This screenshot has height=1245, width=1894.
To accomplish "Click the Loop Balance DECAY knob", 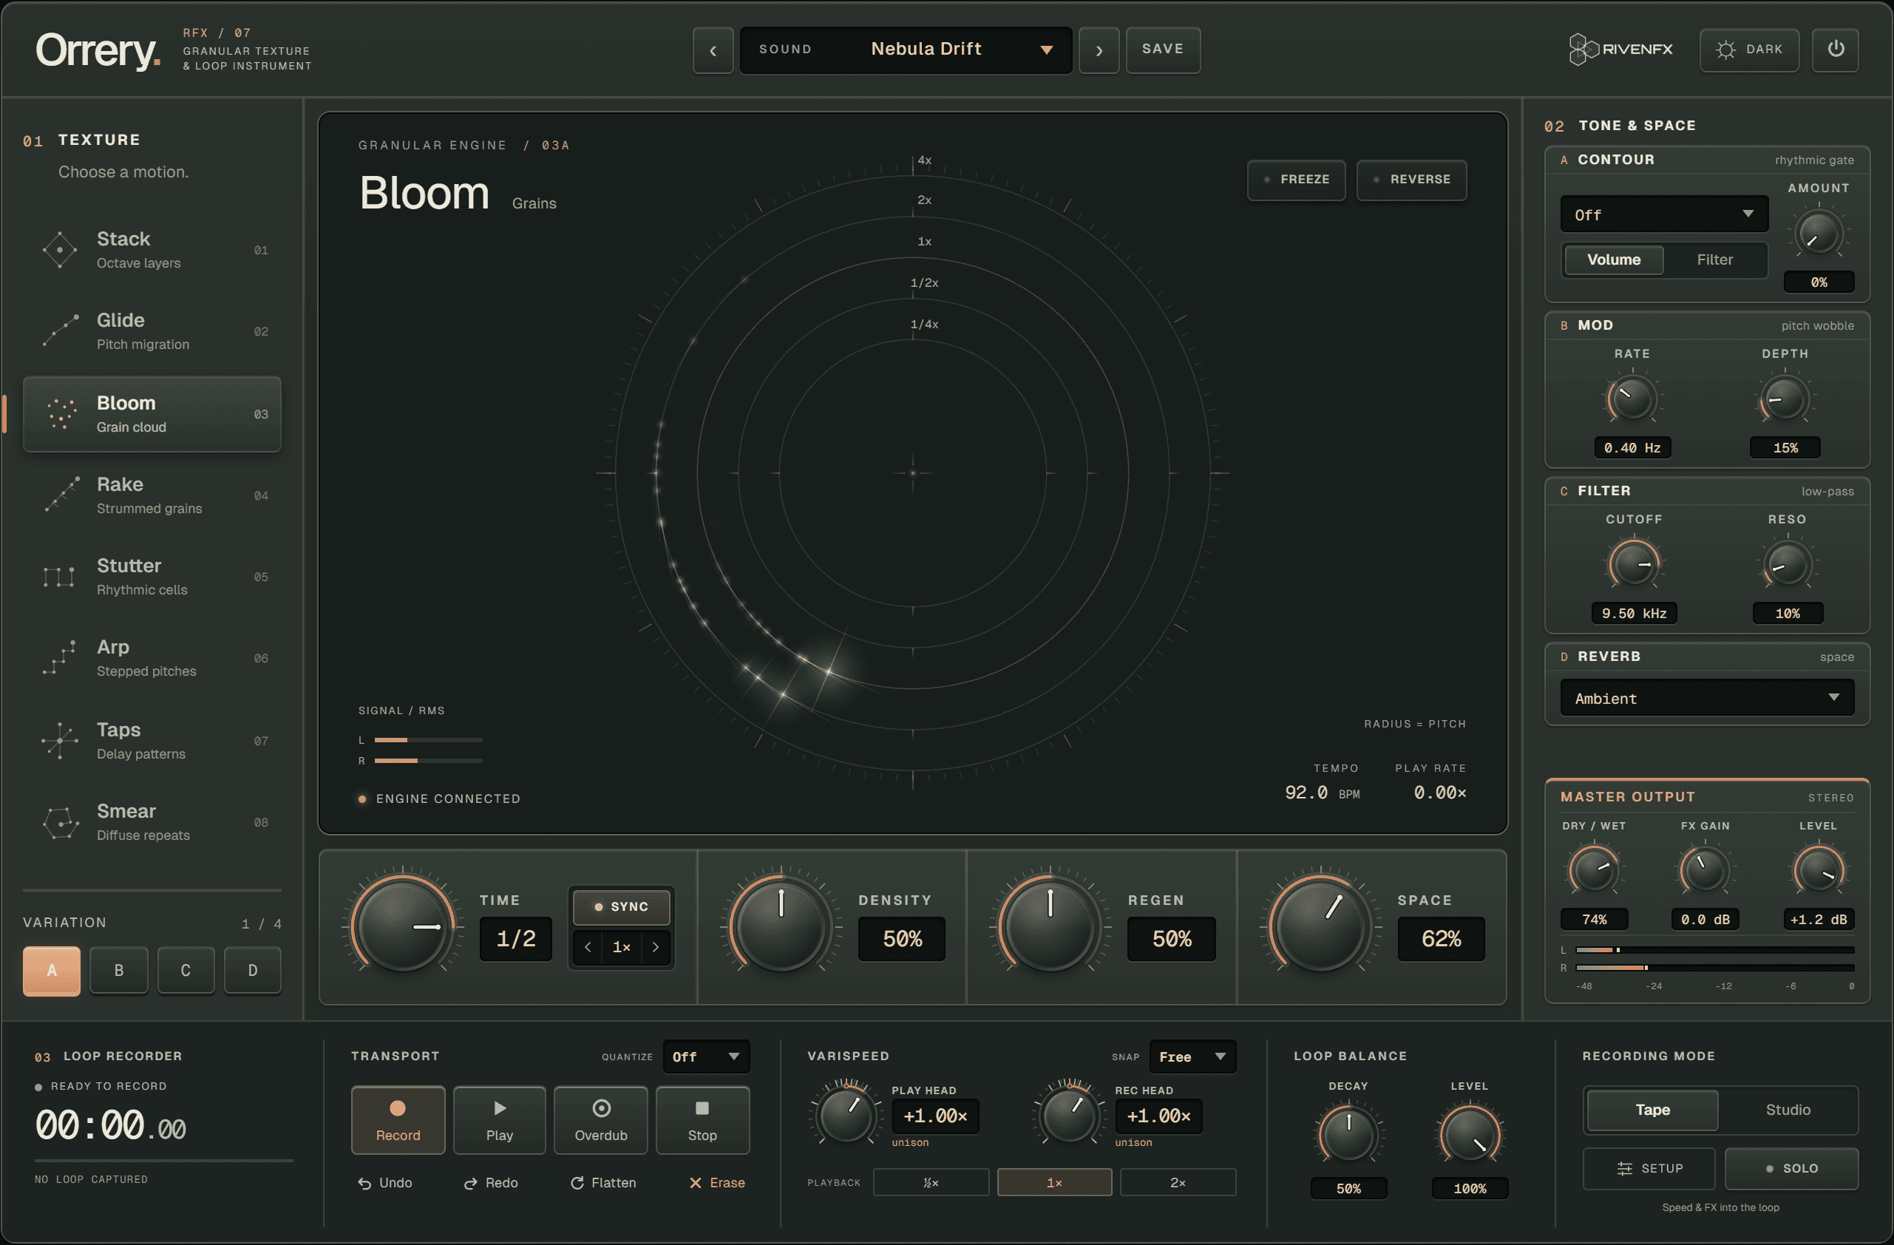I will (x=1348, y=1135).
